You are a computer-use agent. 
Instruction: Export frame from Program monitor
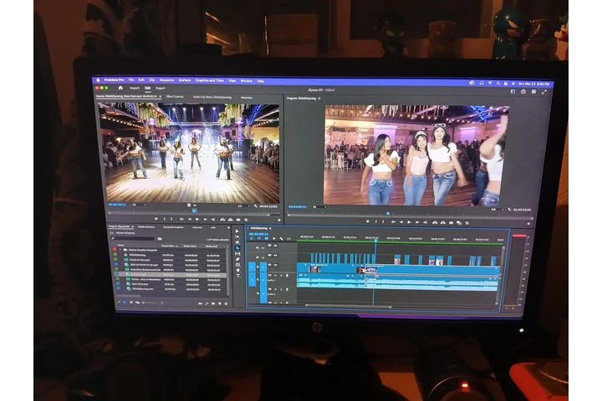[x=451, y=222]
